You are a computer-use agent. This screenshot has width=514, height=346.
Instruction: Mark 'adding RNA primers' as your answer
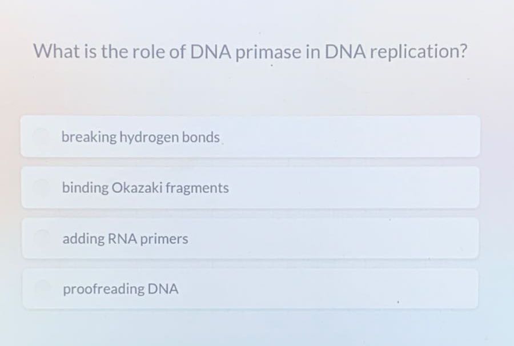pos(251,238)
